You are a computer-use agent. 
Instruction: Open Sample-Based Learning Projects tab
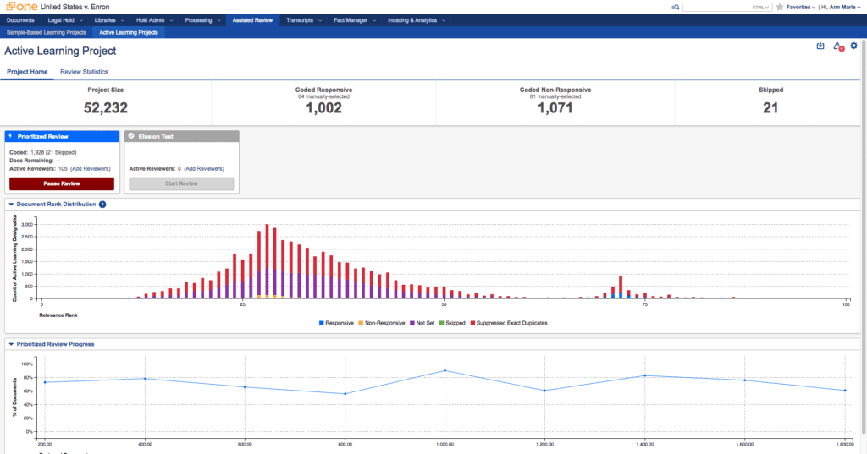[46, 32]
